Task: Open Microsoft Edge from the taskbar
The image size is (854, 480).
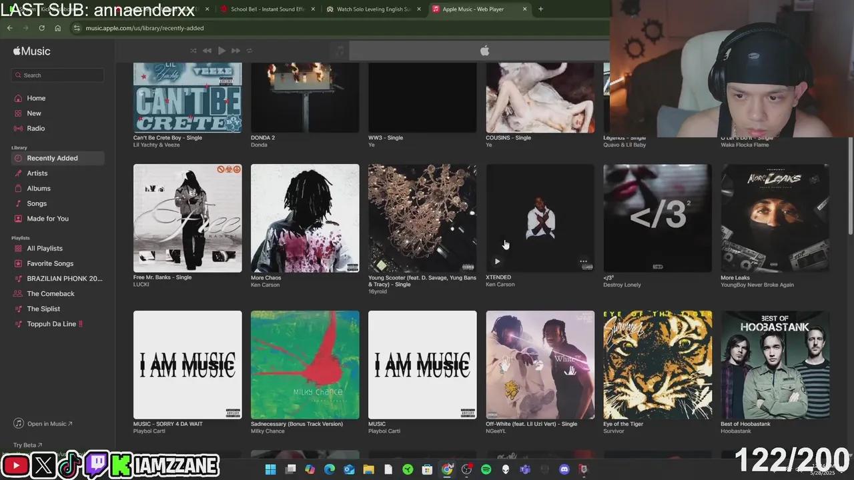Action: [330, 470]
